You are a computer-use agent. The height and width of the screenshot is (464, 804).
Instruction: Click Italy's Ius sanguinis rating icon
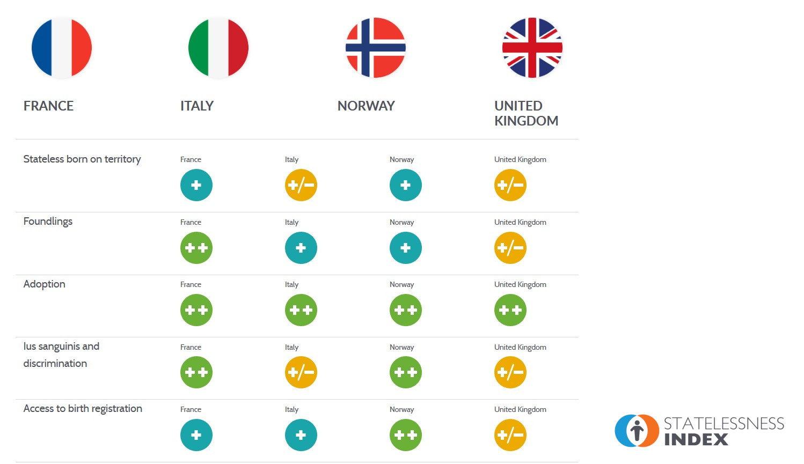[301, 372]
